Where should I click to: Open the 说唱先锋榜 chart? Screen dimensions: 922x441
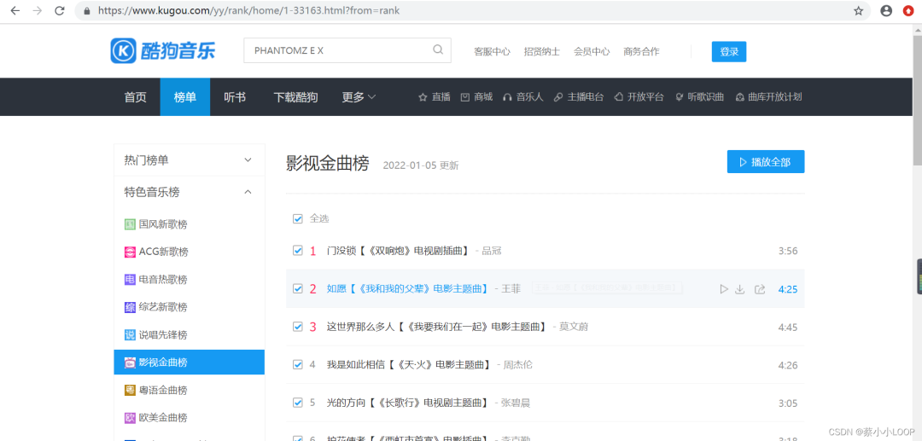coord(163,335)
